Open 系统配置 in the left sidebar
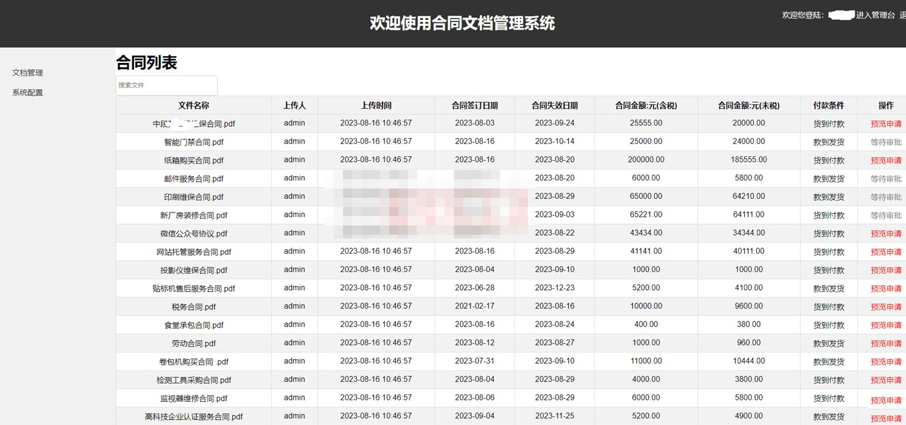 (28, 93)
